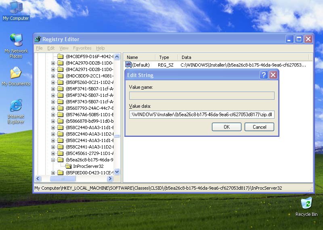Click the Registry Editor title bar icon

tap(38, 39)
